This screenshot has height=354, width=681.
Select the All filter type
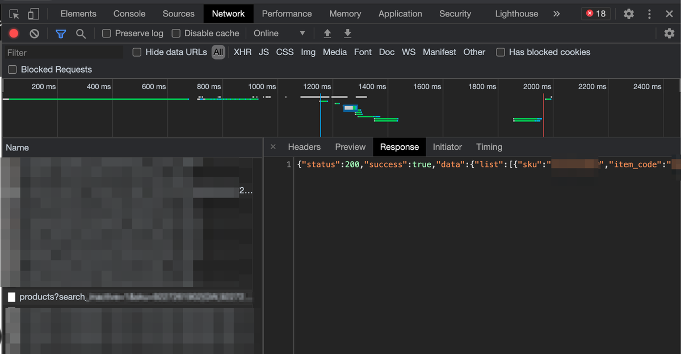218,52
